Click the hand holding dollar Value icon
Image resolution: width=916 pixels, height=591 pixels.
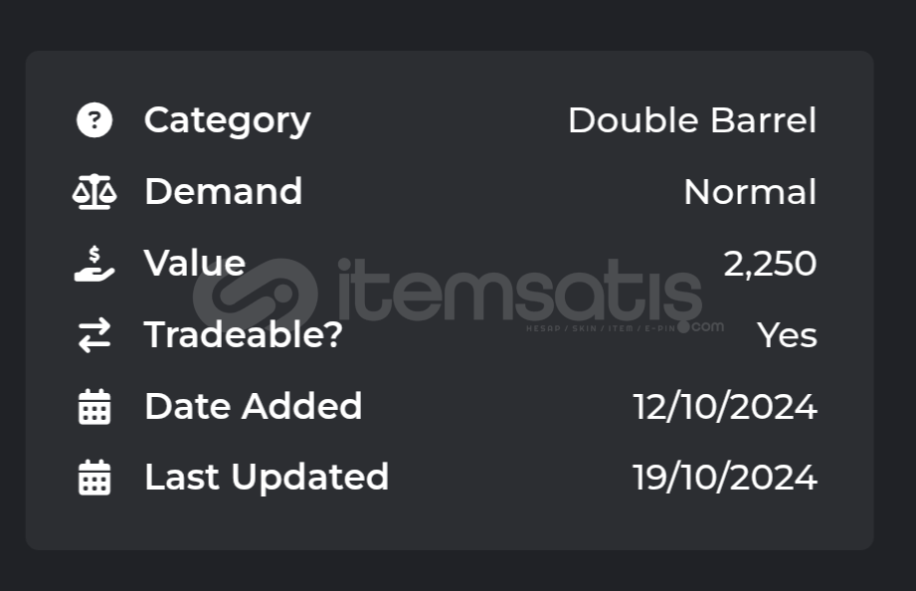94,264
